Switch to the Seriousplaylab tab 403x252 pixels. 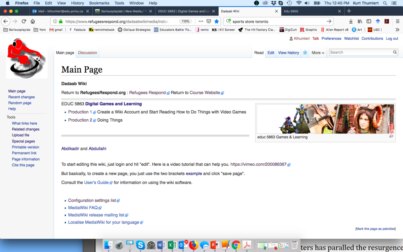click(123, 11)
